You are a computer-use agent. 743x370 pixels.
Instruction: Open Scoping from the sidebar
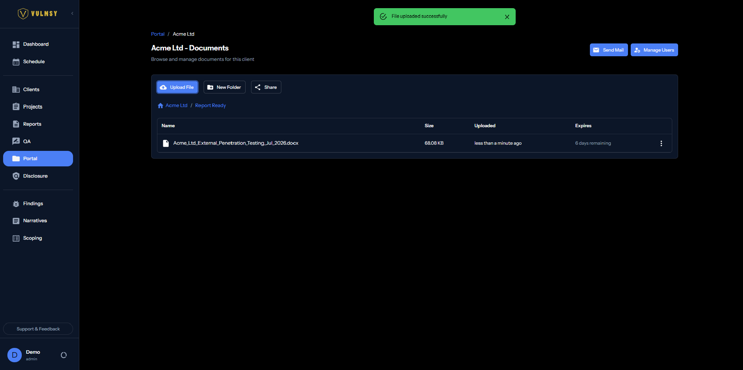[x=38, y=238]
